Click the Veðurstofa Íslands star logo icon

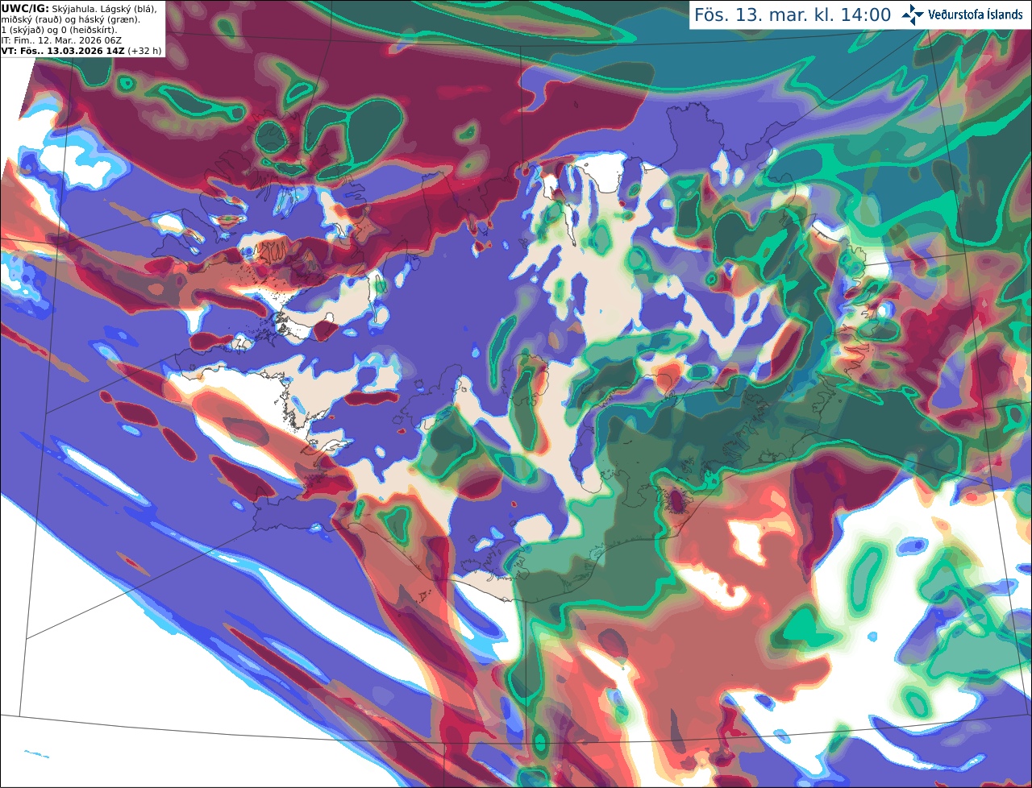[913, 15]
